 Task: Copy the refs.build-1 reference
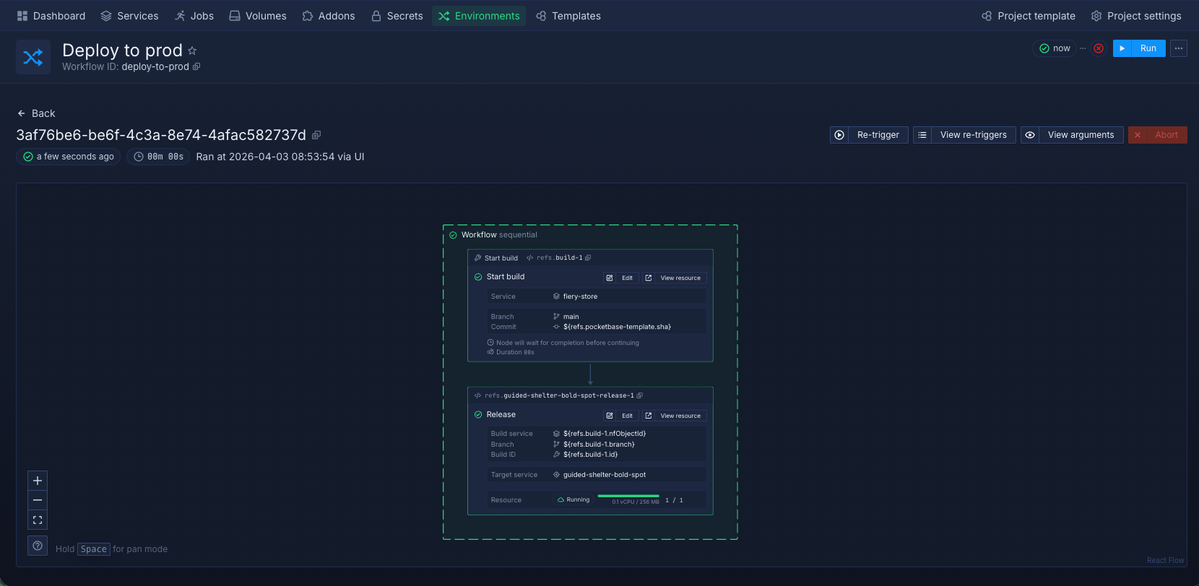pos(588,258)
